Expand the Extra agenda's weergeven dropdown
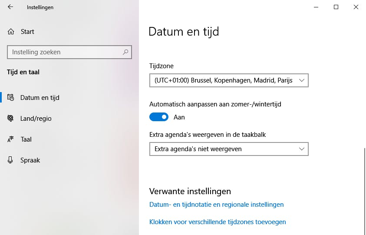Image resolution: width=366 pixels, height=235 pixels. (229, 149)
